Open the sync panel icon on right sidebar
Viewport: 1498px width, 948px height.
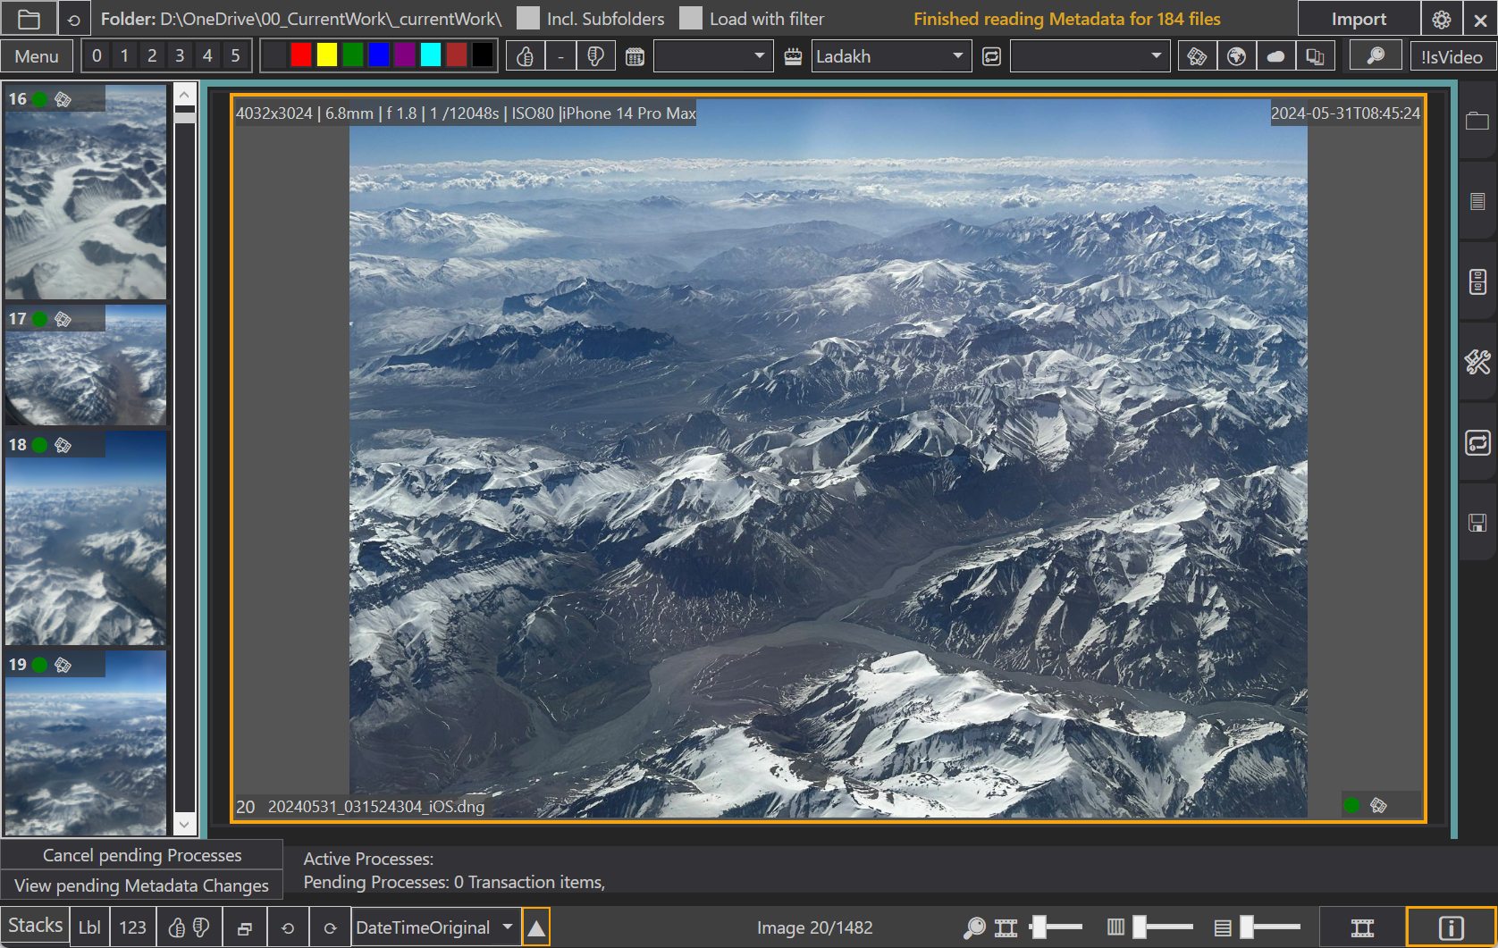(1477, 442)
